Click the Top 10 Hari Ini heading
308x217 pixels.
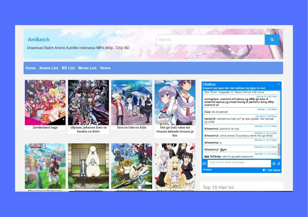(x=218, y=187)
